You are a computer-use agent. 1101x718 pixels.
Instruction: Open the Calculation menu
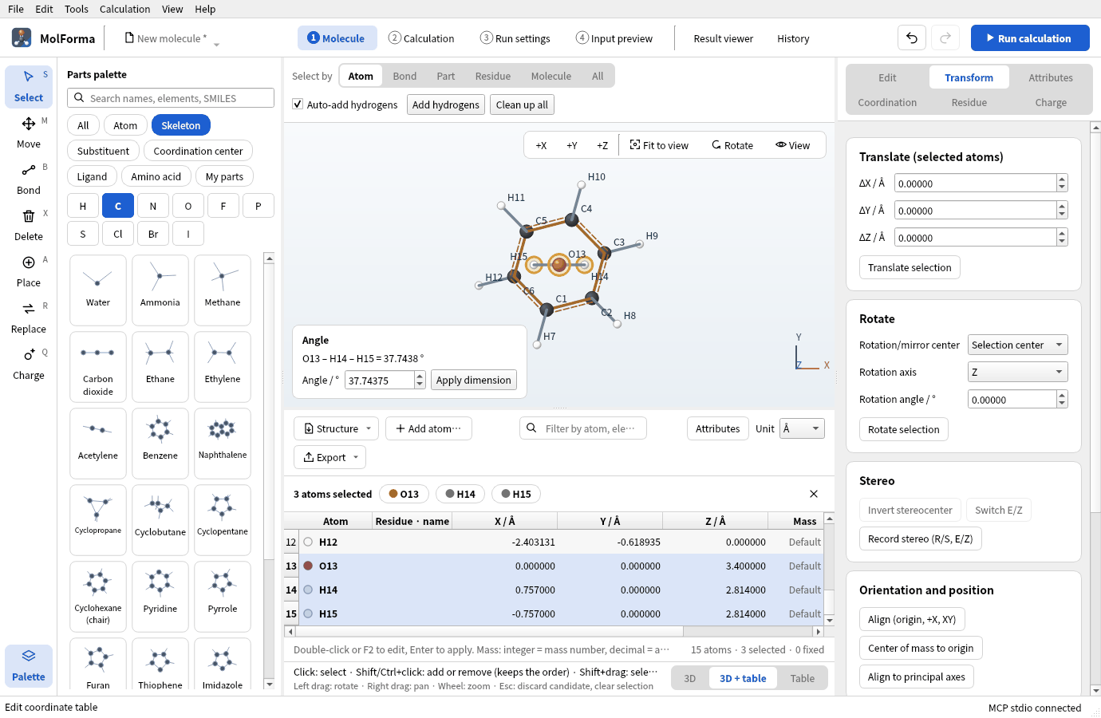[x=124, y=9]
